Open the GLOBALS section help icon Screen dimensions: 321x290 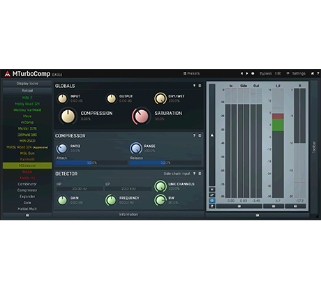(x=194, y=86)
